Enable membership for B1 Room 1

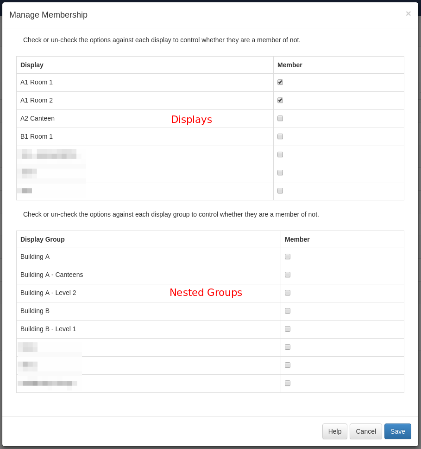point(280,136)
